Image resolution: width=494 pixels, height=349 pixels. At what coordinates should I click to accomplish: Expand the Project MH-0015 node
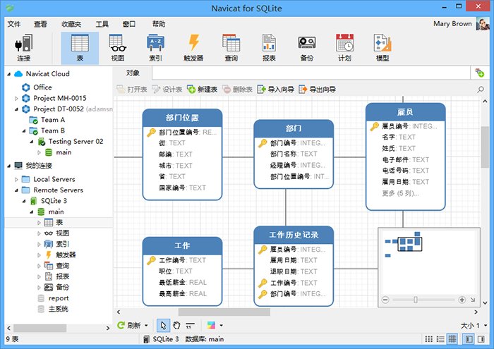point(16,99)
